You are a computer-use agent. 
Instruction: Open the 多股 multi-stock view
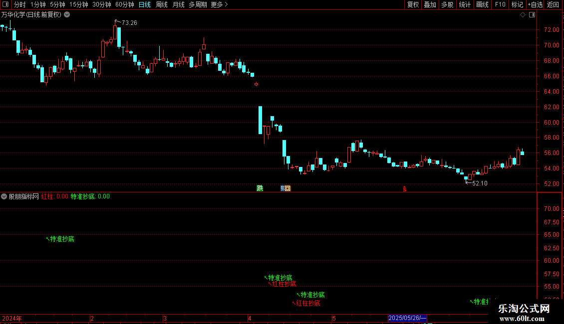point(447,4)
